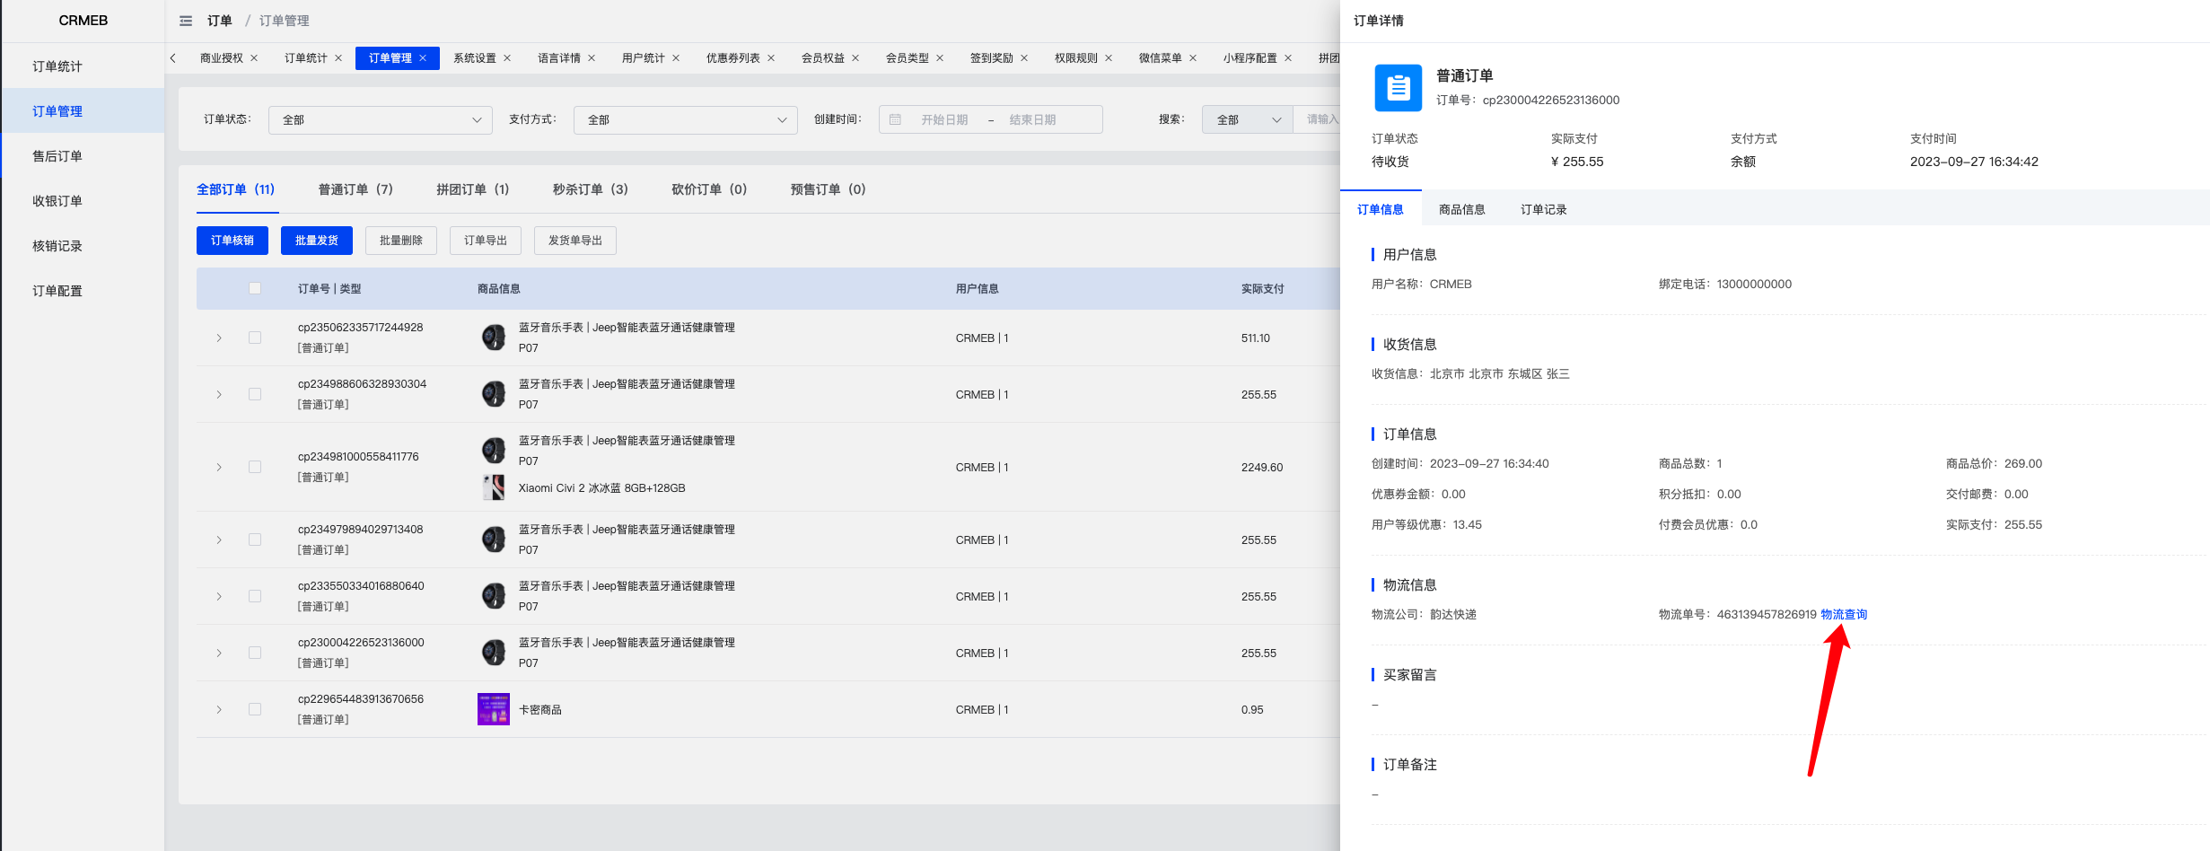The width and height of the screenshot is (2210, 851).
Task: Click the 订单 breadcrumb link
Action: click(220, 21)
